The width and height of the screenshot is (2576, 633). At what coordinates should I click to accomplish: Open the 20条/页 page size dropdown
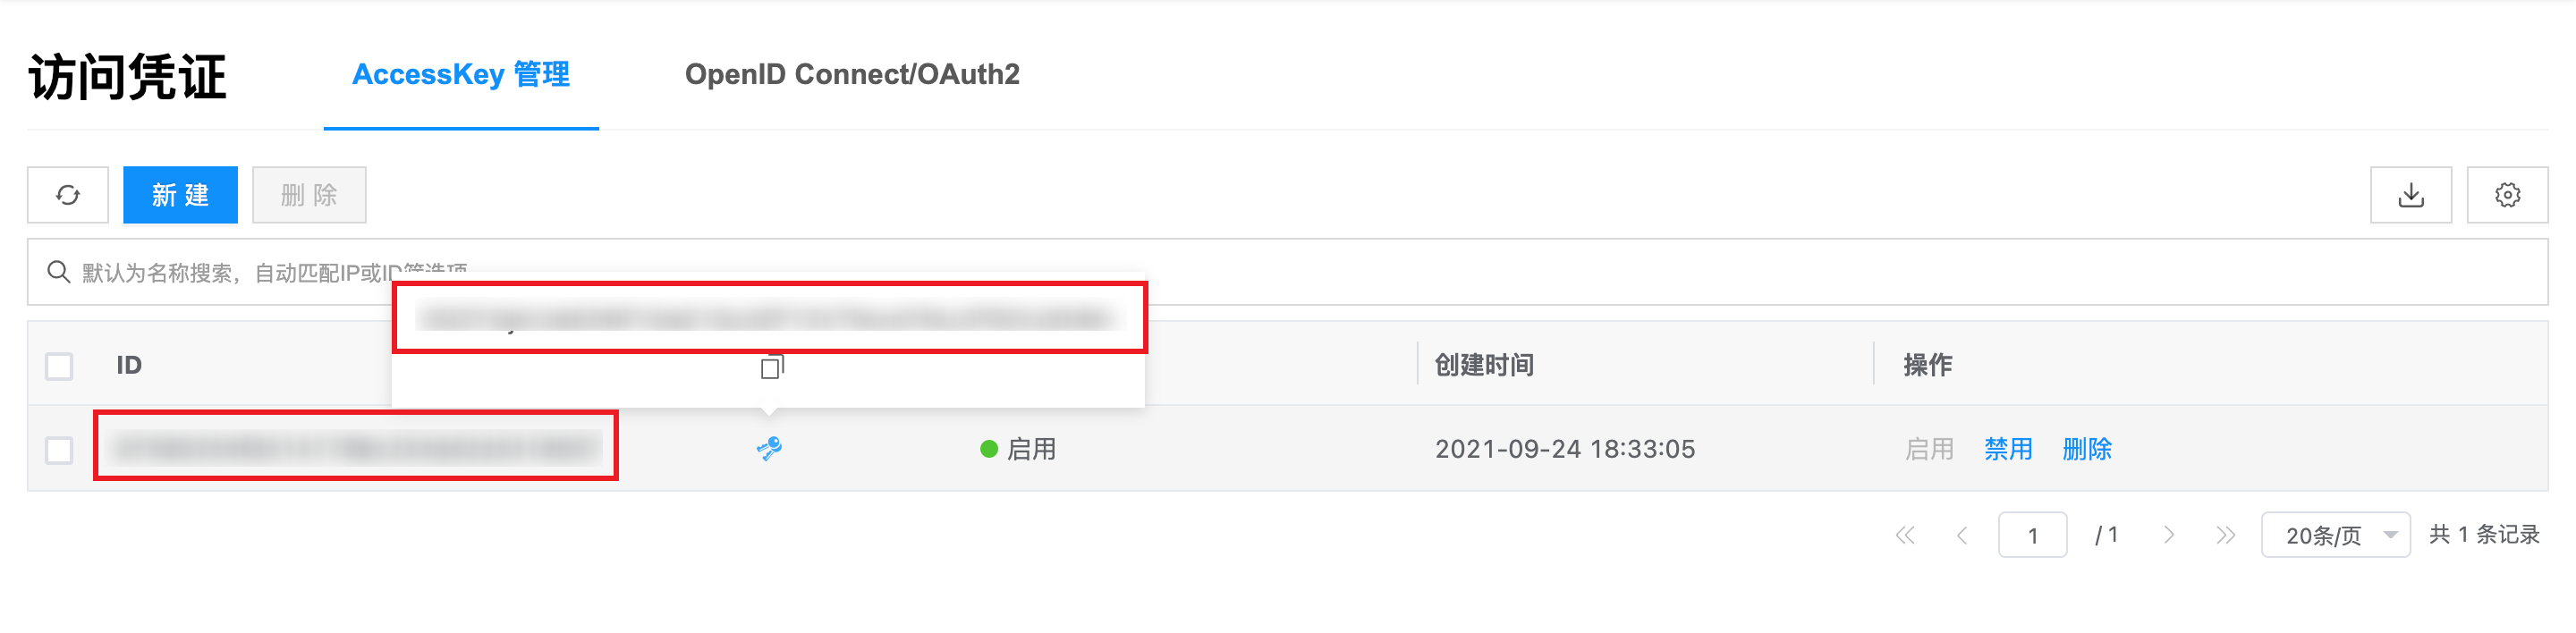coord(2335,535)
